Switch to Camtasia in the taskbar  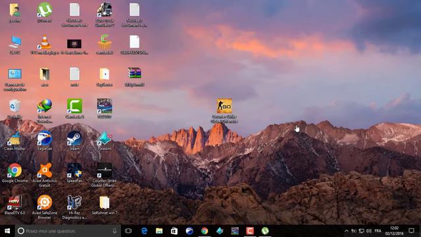[x=250, y=231]
